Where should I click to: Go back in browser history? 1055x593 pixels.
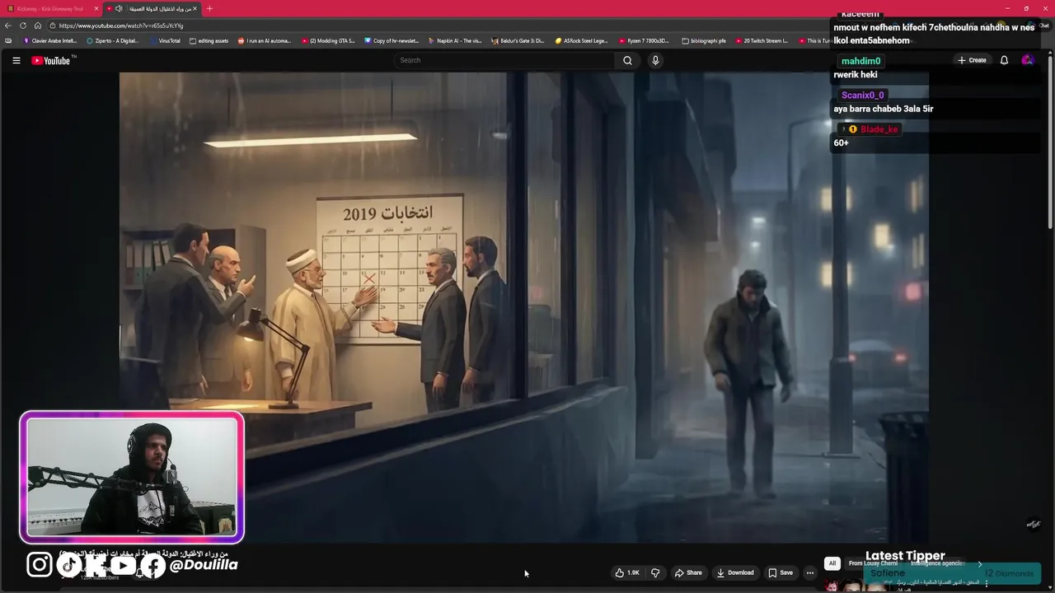(8, 26)
